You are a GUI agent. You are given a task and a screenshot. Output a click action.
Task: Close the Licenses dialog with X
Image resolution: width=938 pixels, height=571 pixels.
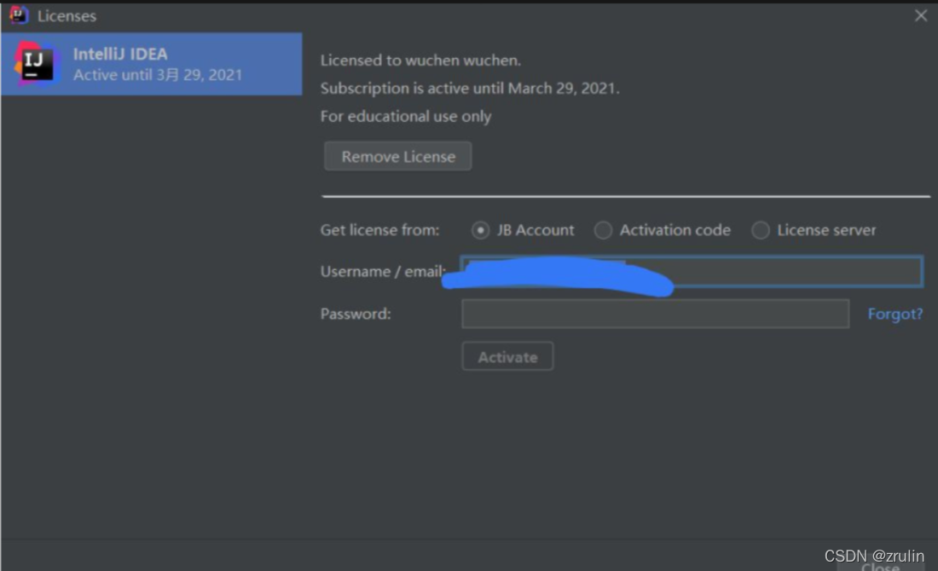click(921, 15)
